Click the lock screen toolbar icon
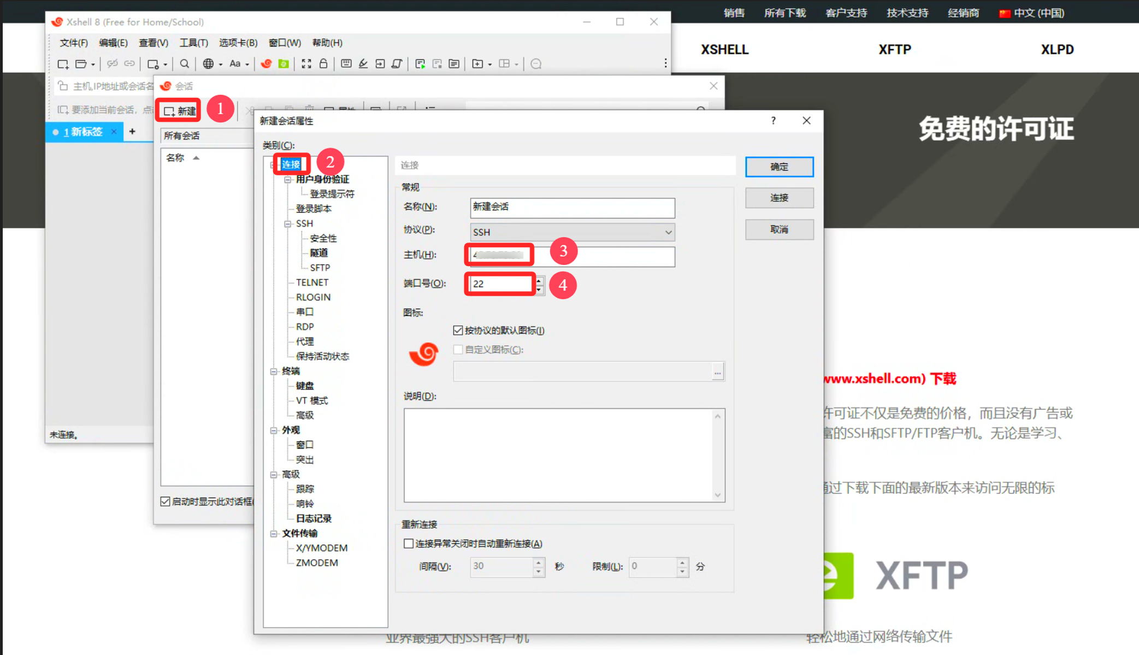The height and width of the screenshot is (655, 1139). (x=323, y=64)
